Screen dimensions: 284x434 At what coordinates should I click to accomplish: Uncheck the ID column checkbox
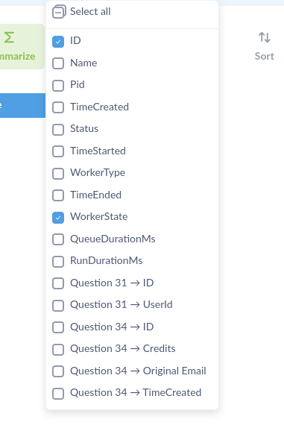point(58,42)
